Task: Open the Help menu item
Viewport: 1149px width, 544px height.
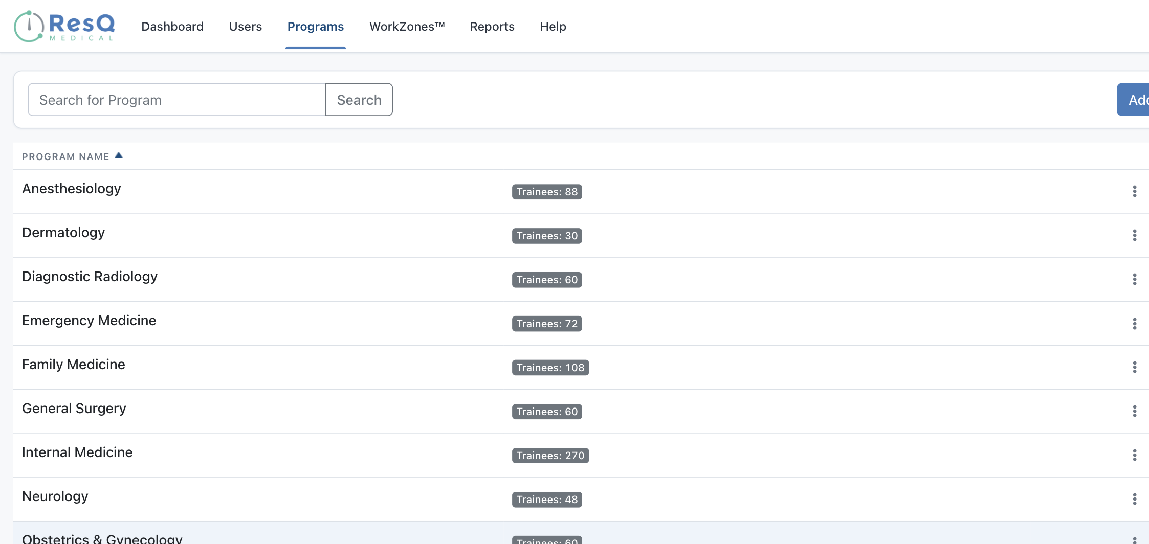Action: point(553,27)
